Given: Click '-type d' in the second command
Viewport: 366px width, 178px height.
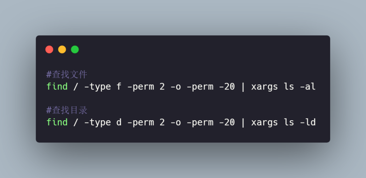Looking at the screenshot, I should click(x=103, y=122).
